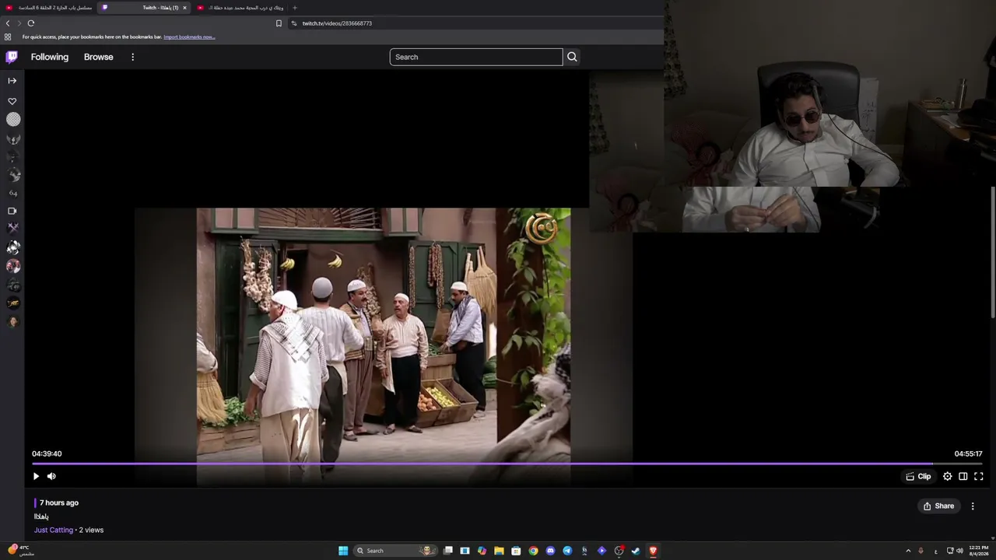Open the weather widget showing 41°C
The width and height of the screenshot is (996, 560).
coord(19,551)
